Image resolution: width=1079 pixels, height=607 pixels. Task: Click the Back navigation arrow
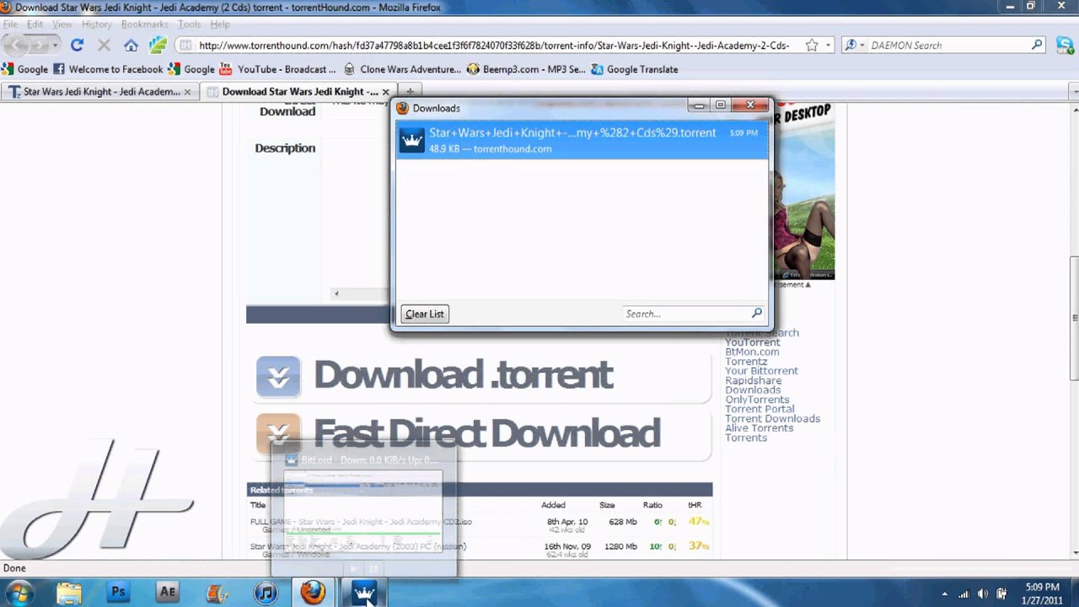(16, 45)
